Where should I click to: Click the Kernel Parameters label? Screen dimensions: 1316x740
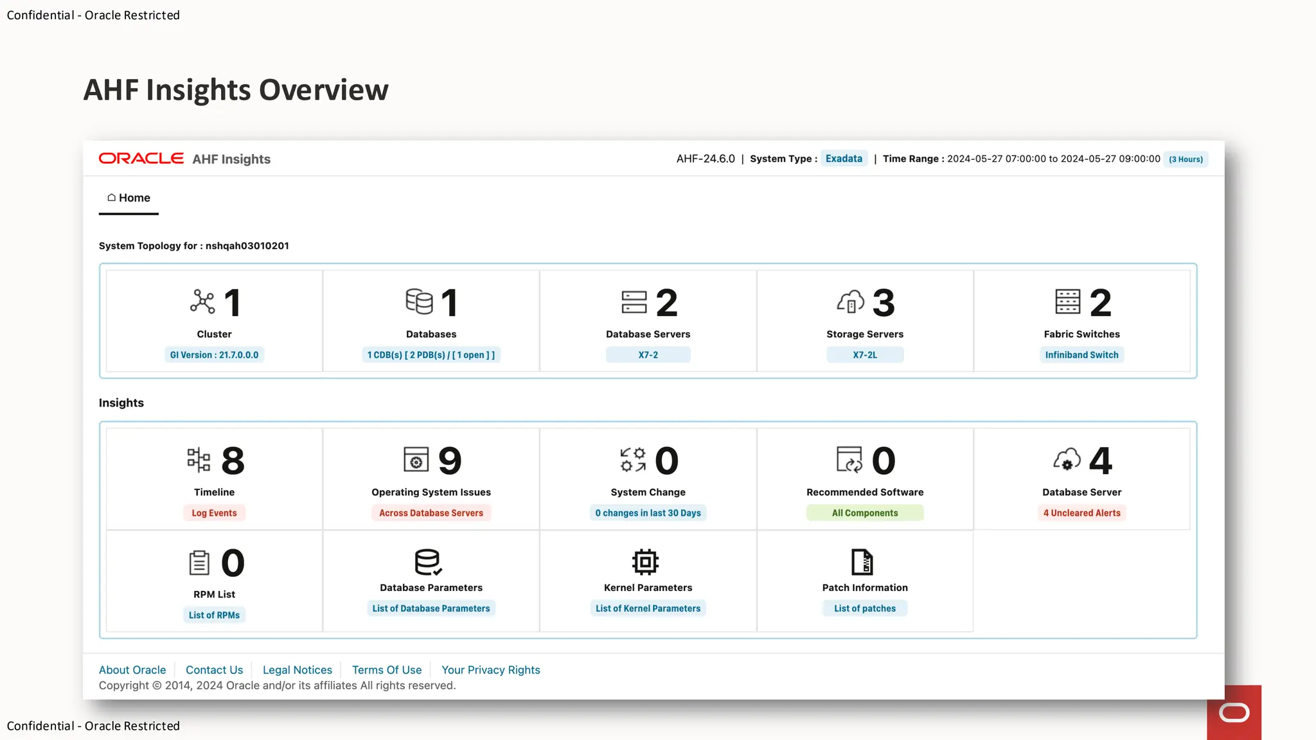tap(648, 588)
